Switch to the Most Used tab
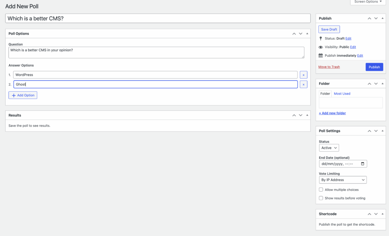 pos(342,93)
